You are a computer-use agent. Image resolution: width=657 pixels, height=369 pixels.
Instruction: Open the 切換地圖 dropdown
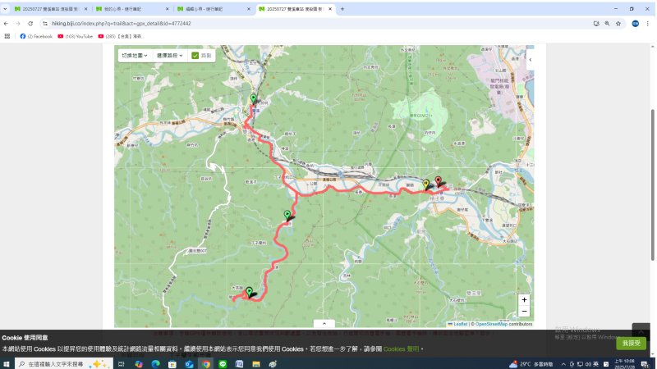coord(134,56)
